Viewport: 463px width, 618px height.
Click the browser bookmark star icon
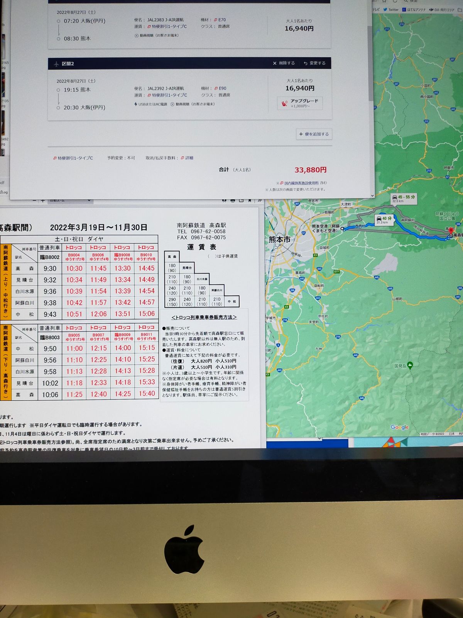(384, 1)
